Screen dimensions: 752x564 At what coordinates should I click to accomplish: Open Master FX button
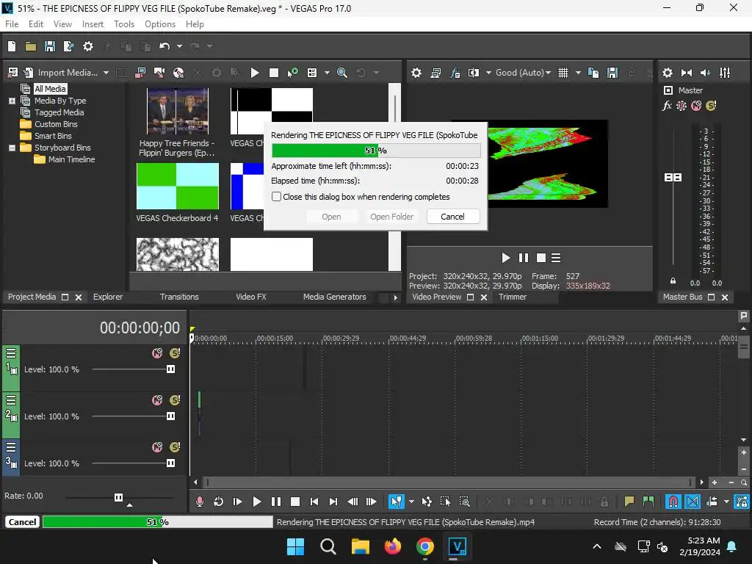pos(667,106)
